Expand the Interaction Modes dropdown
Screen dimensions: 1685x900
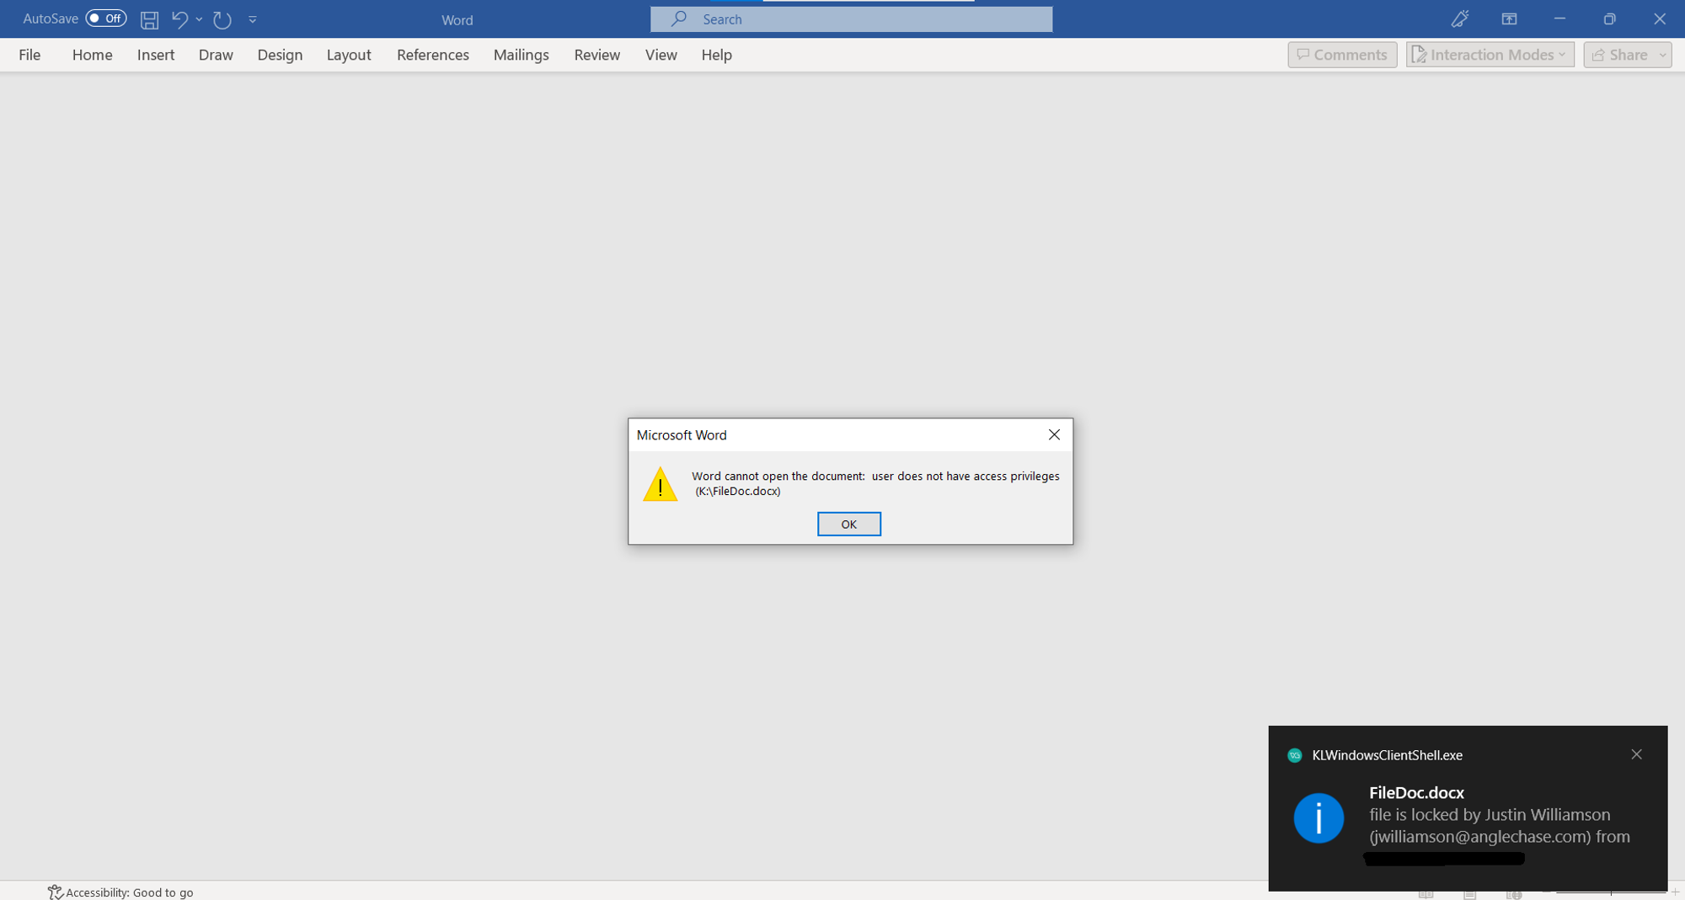coord(1490,55)
